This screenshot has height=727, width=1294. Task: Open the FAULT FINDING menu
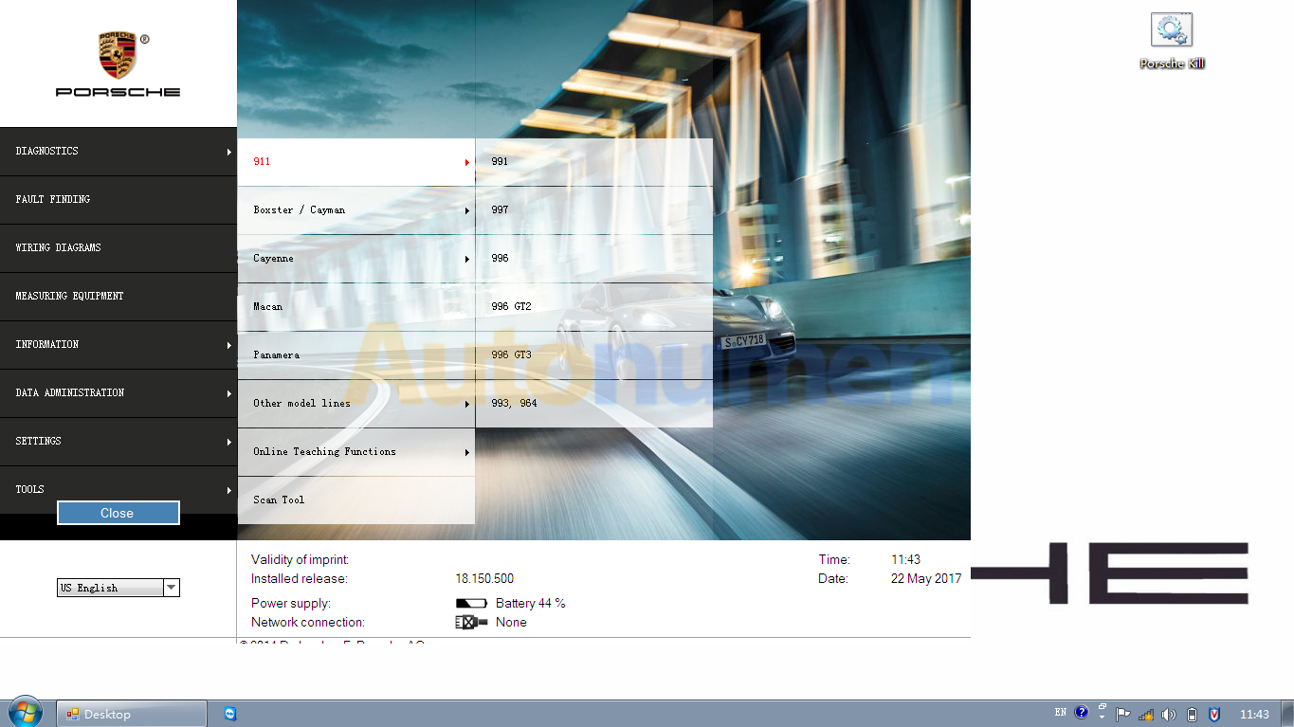point(118,200)
